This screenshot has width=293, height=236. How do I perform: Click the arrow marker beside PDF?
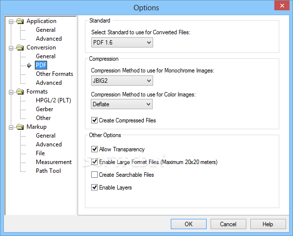(x=29, y=65)
